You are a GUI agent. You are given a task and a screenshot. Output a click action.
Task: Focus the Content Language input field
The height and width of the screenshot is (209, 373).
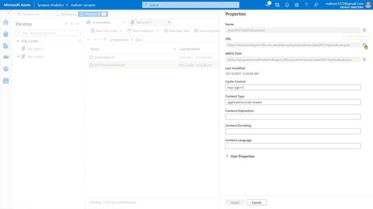(293, 146)
